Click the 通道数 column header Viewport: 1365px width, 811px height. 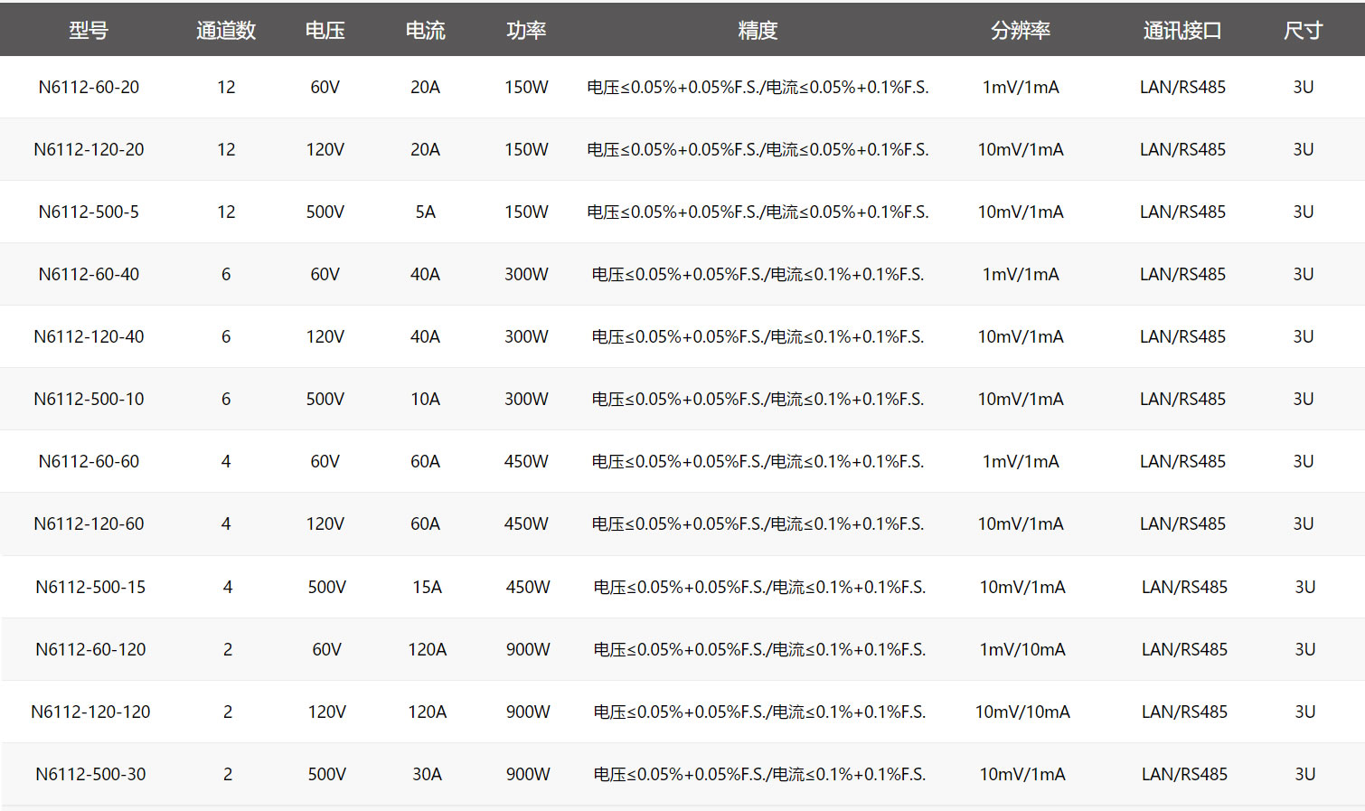pyautogui.click(x=226, y=31)
